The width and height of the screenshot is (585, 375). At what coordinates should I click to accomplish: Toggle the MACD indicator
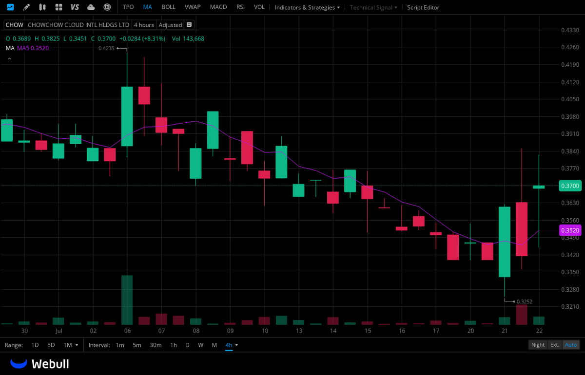[218, 7]
